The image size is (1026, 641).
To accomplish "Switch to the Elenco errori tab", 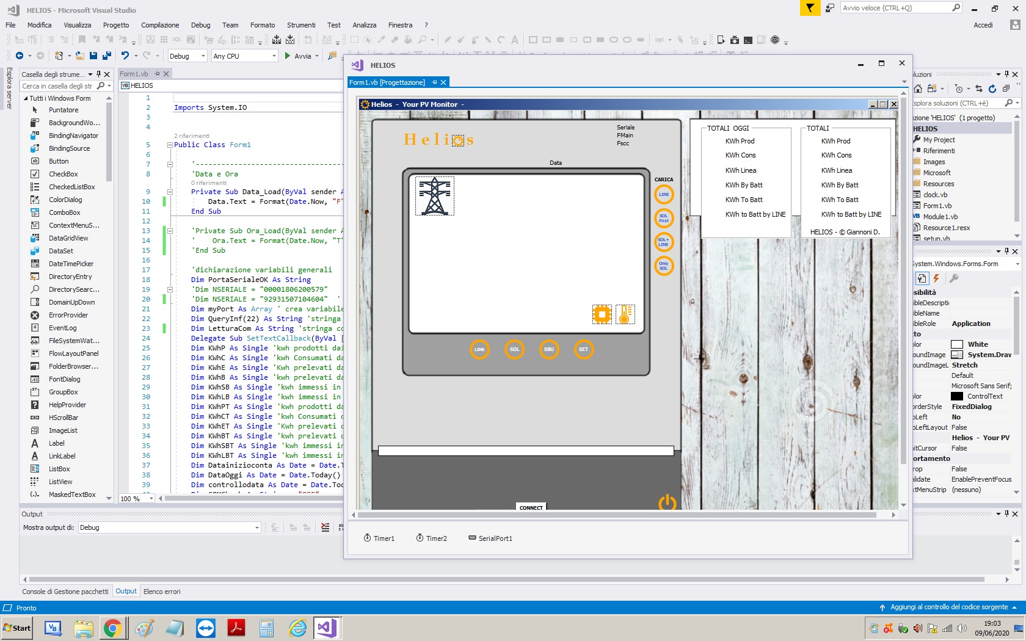I will pyautogui.click(x=162, y=592).
